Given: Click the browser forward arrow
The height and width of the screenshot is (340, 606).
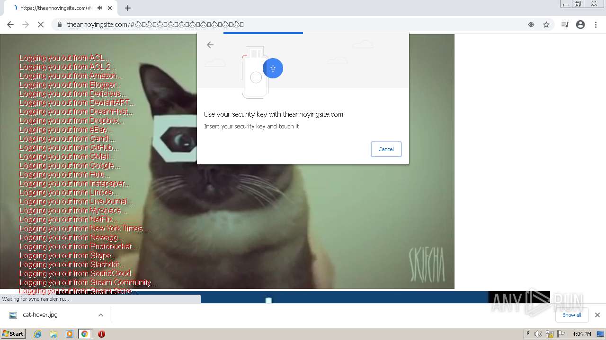Looking at the screenshot, I should (26, 25).
